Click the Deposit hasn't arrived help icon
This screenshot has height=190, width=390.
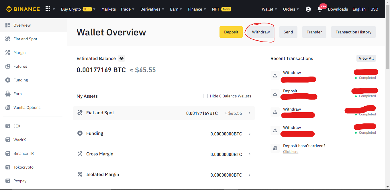click(275, 149)
